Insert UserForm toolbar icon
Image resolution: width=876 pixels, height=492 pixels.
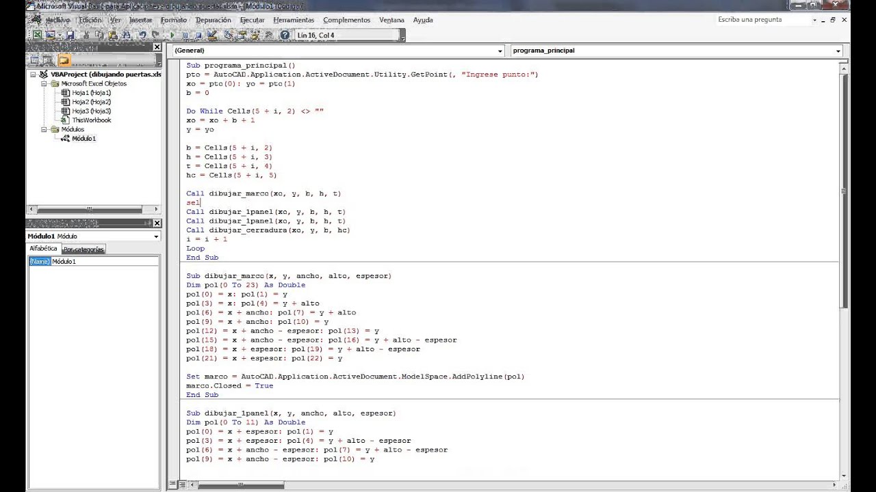click(x=51, y=35)
